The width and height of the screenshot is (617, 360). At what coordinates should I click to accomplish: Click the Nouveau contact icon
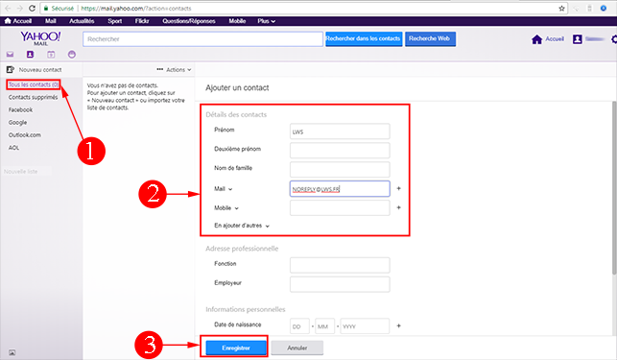coord(11,70)
